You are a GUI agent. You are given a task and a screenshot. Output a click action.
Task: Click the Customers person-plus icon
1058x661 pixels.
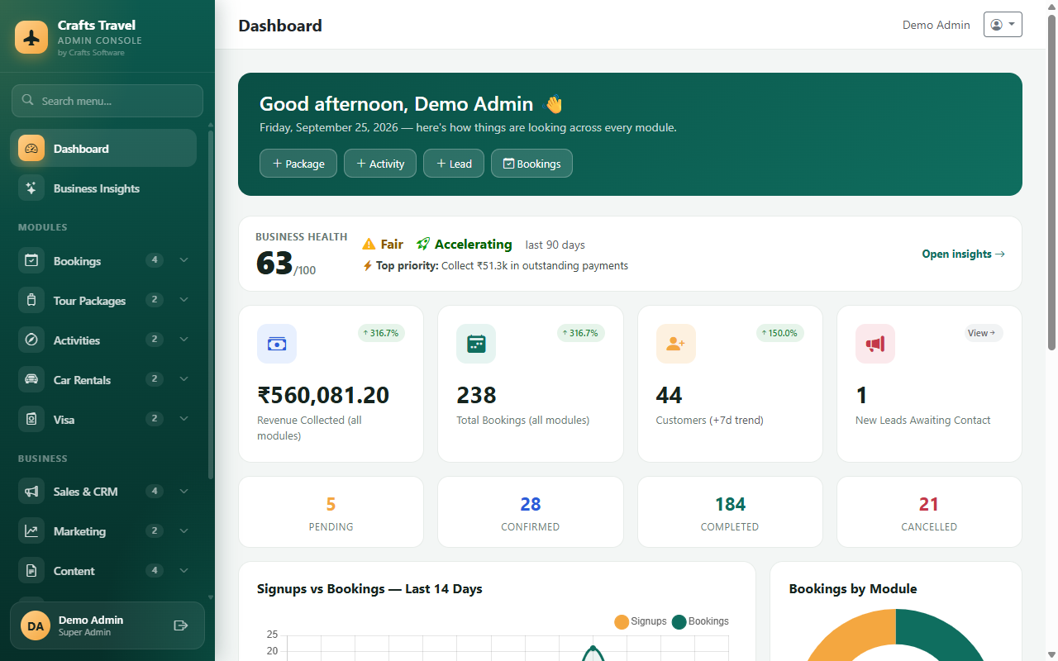tap(676, 344)
